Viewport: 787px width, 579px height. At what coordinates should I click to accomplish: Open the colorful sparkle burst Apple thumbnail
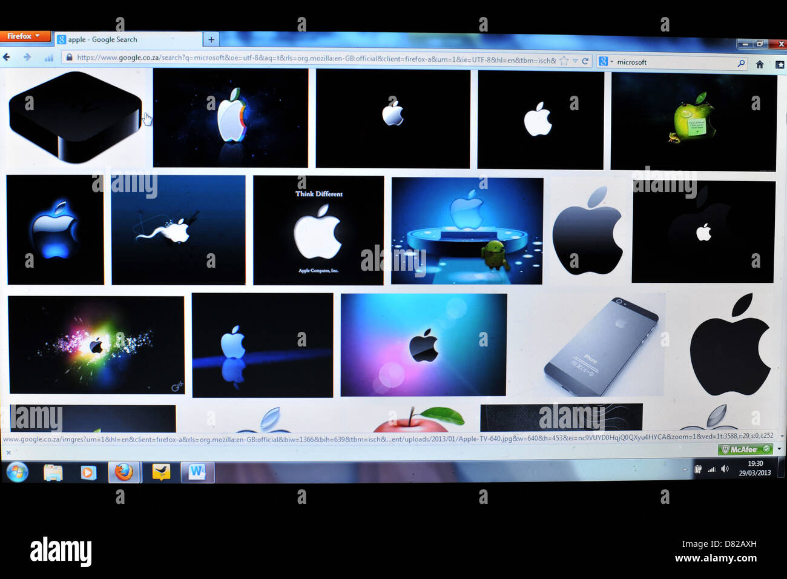click(x=96, y=345)
